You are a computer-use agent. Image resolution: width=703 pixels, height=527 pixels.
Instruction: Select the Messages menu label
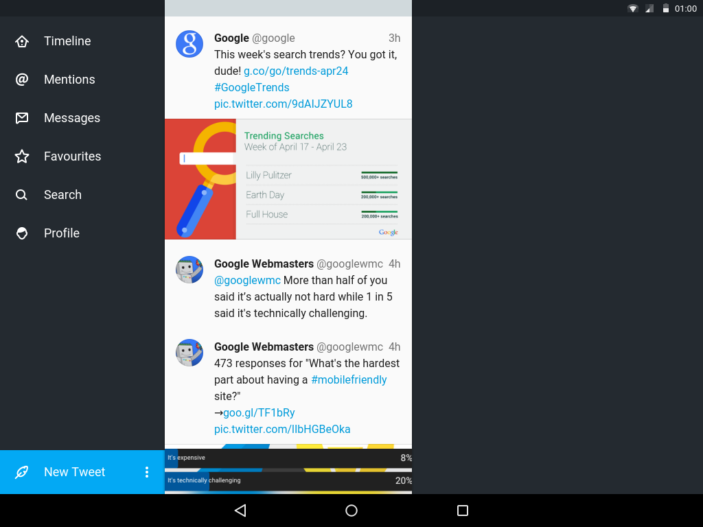(71, 118)
